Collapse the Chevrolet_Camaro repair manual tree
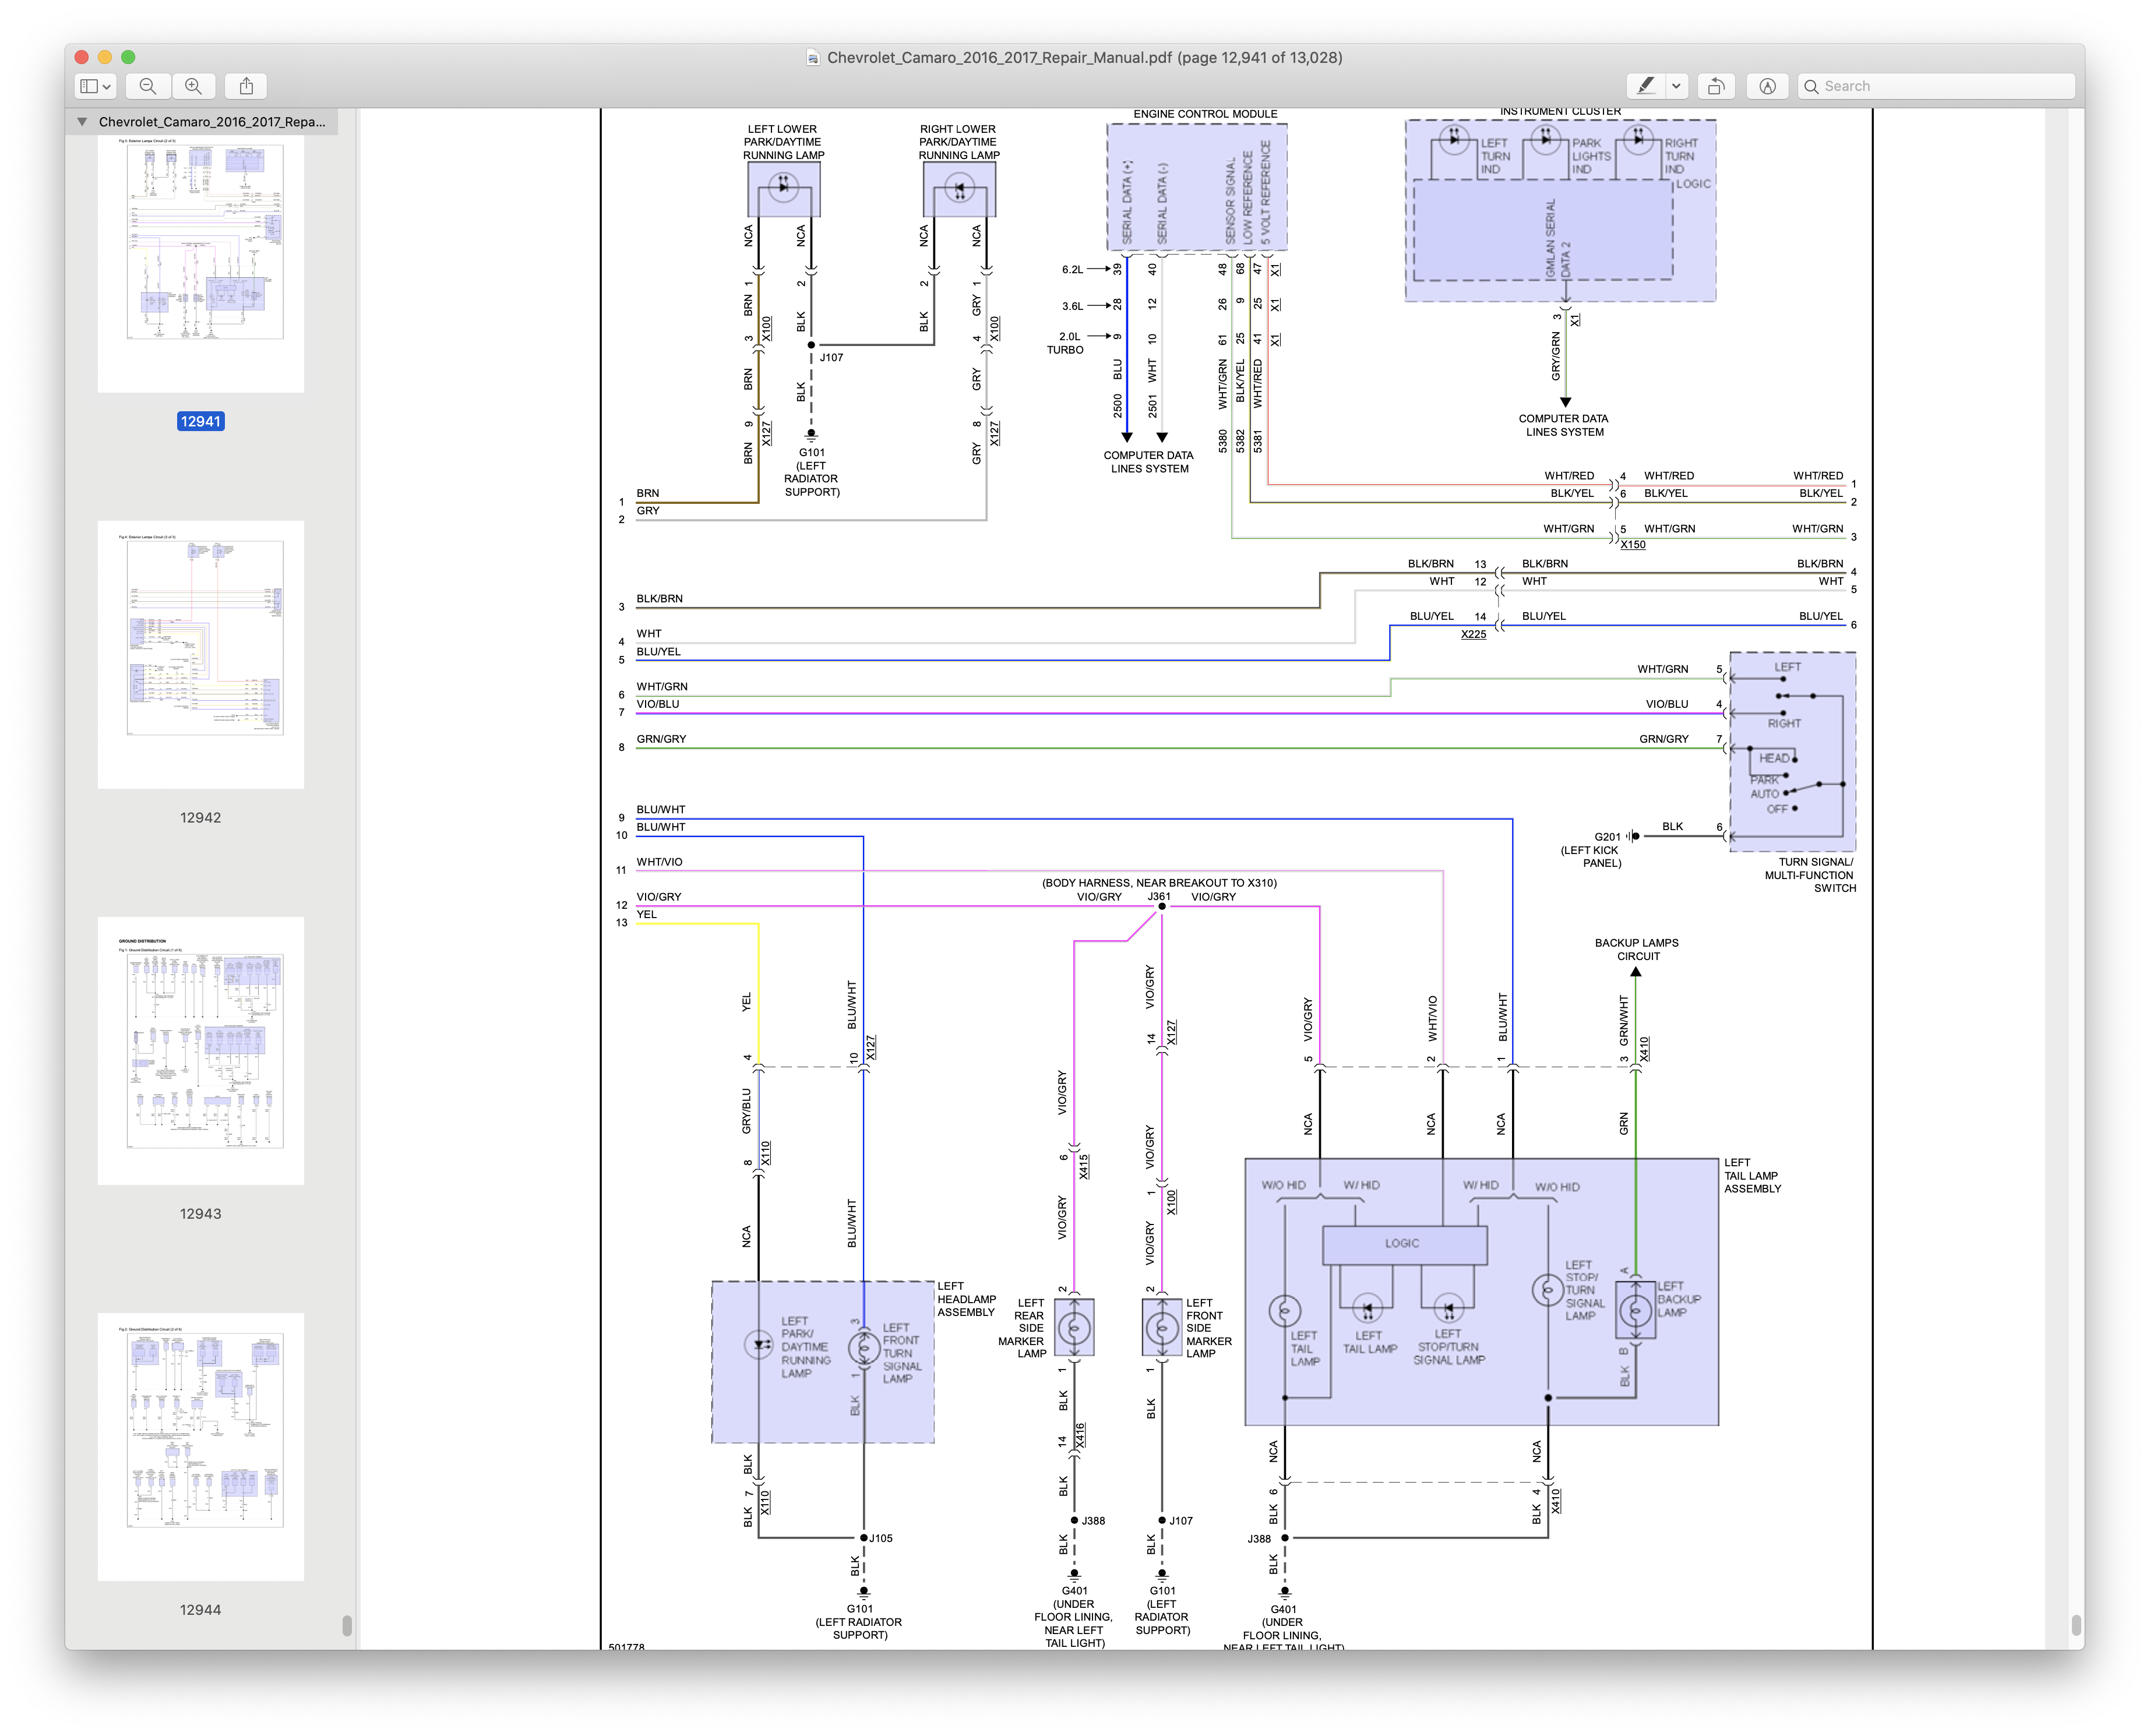 [82, 122]
